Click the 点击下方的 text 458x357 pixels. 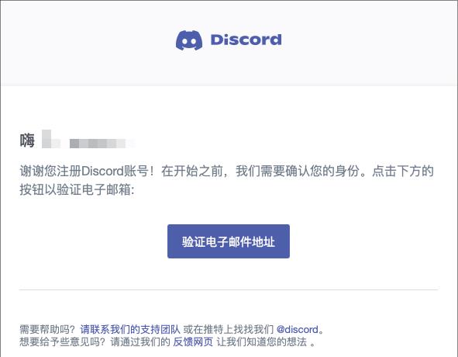coord(403,171)
